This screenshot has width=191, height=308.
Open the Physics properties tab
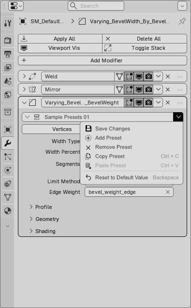pos(8,170)
